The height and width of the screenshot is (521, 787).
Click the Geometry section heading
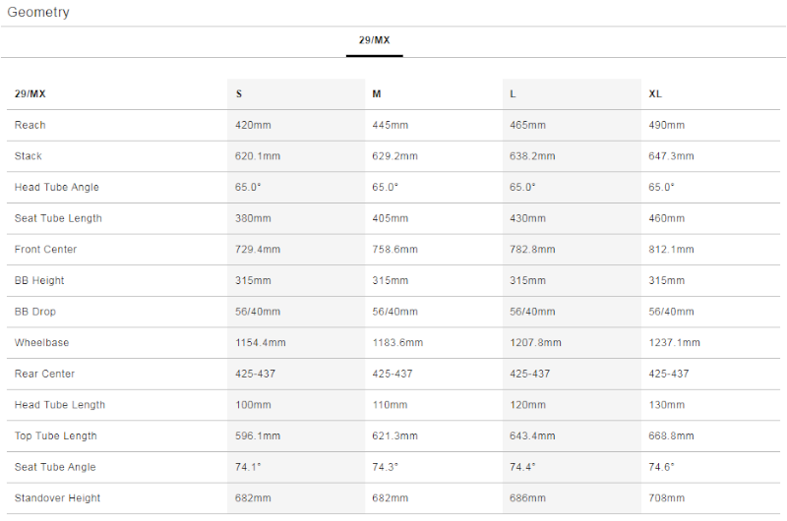[x=38, y=12]
